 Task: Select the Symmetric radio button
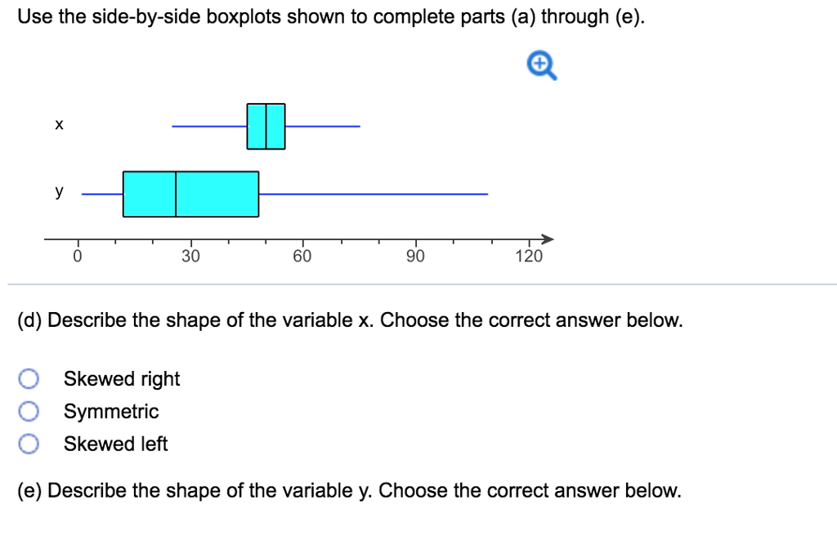point(29,411)
